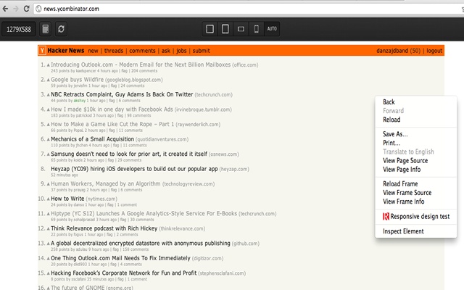This screenshot has width=464, height=290.
Task: Choose Reload Frame in the context menu
Action: (400, 183)
